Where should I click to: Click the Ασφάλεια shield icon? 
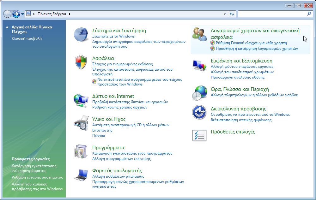tap(81, 62)
